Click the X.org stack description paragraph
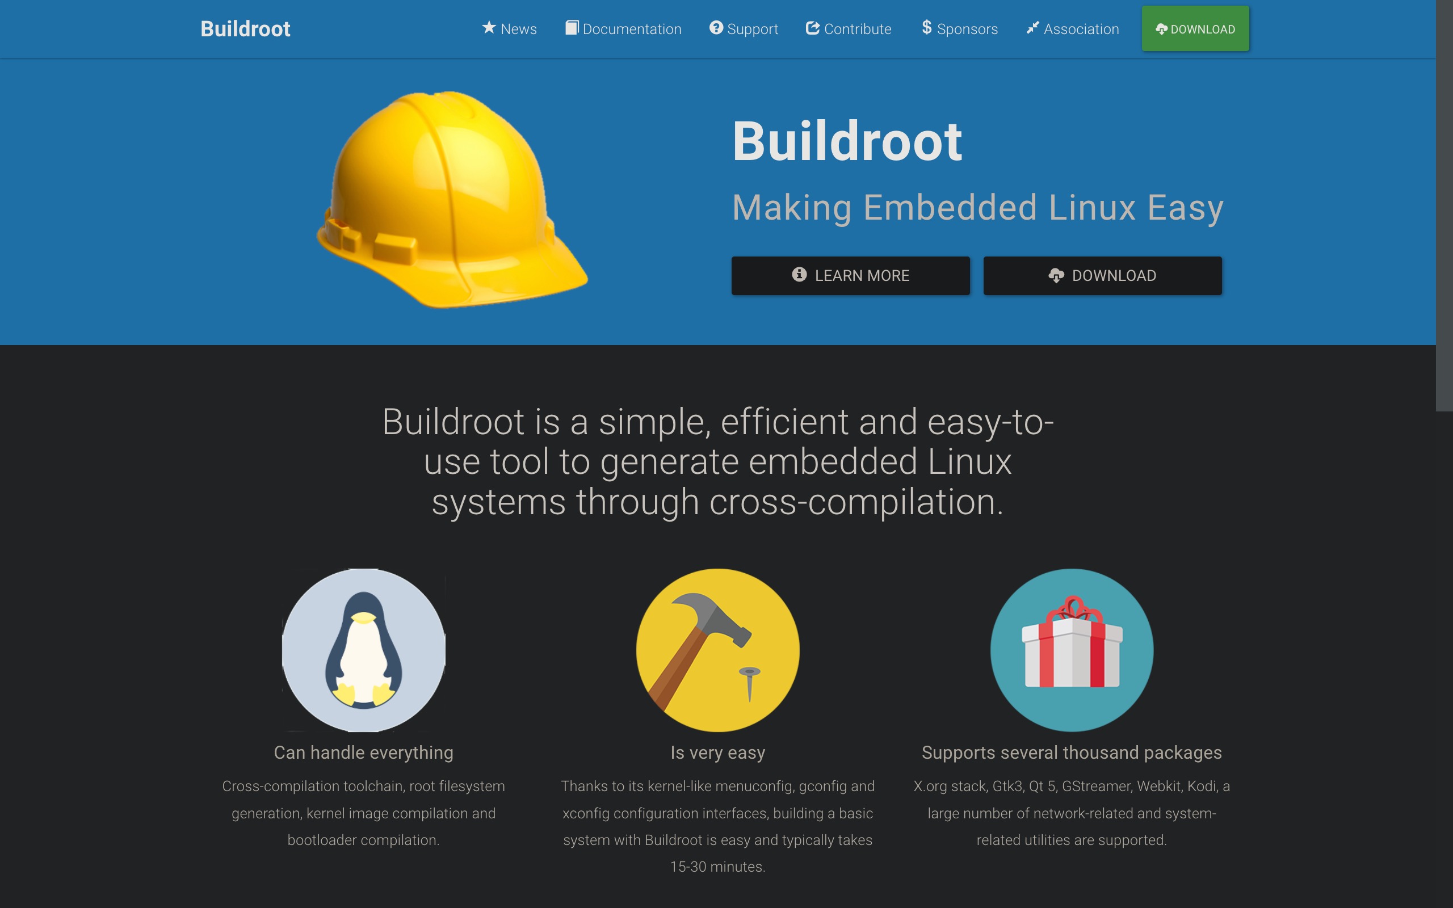The width and height of the screenshot is (1453, 908). tap(1072, 813)
